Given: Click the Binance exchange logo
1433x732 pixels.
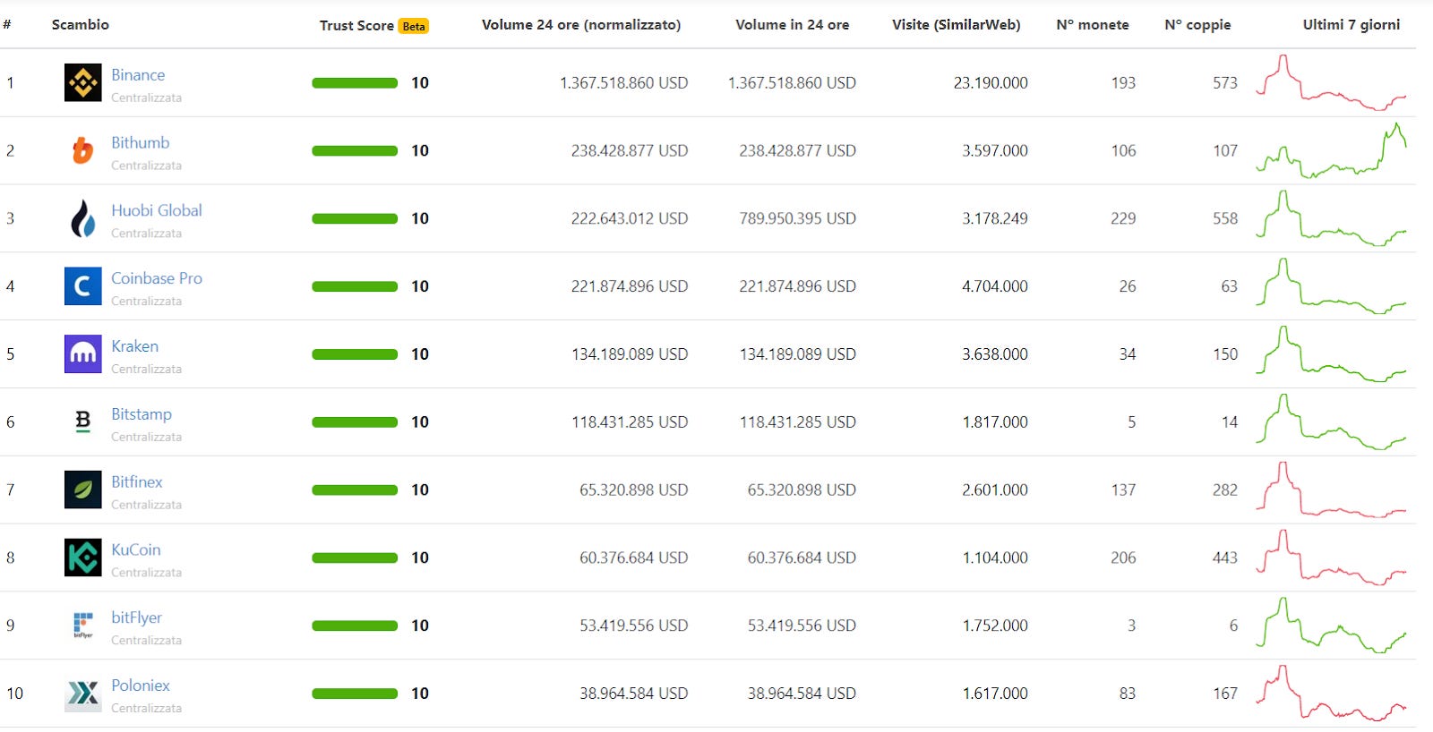Looking at the screenshot, I should coord(83,83).
